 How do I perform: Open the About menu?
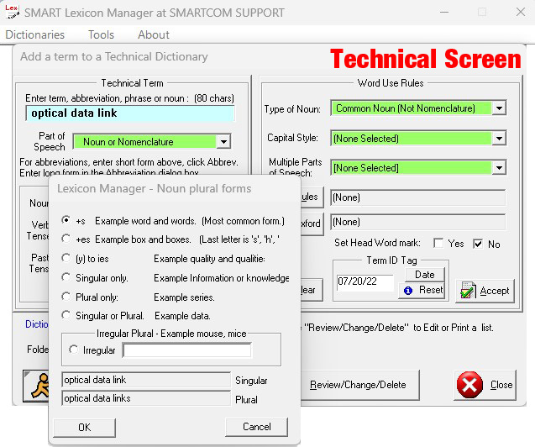point(154,34)
